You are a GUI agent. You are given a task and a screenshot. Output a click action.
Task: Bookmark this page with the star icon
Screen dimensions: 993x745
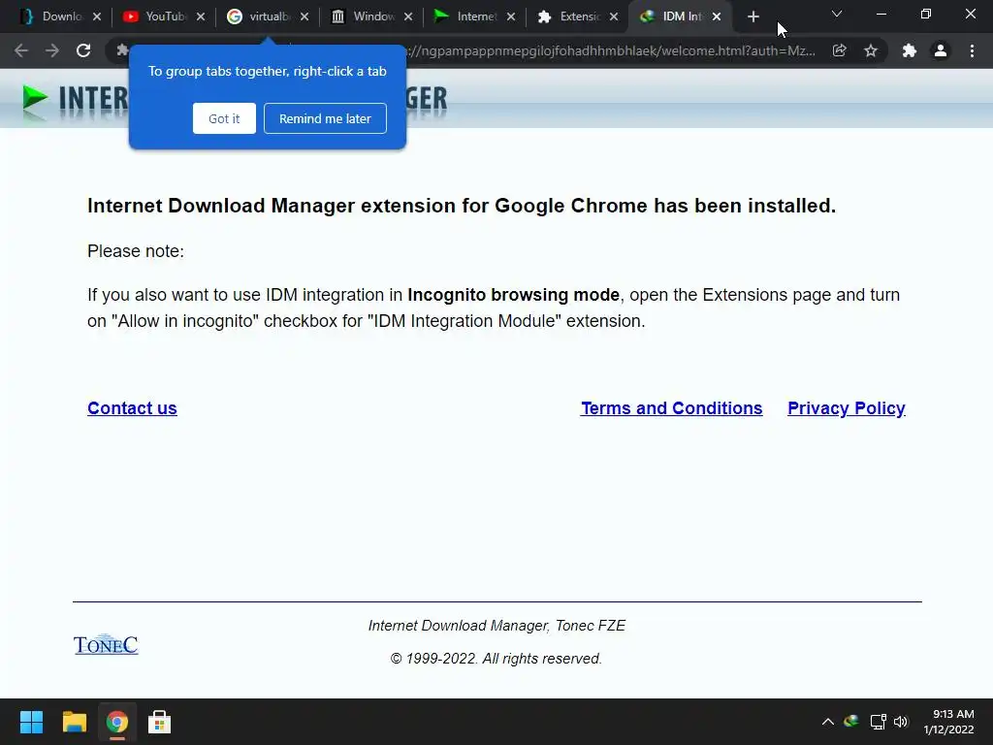[871, 51]
